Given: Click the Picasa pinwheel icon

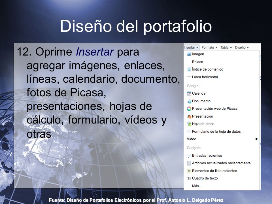Looking at the screenshot, I should pos(189,109).
